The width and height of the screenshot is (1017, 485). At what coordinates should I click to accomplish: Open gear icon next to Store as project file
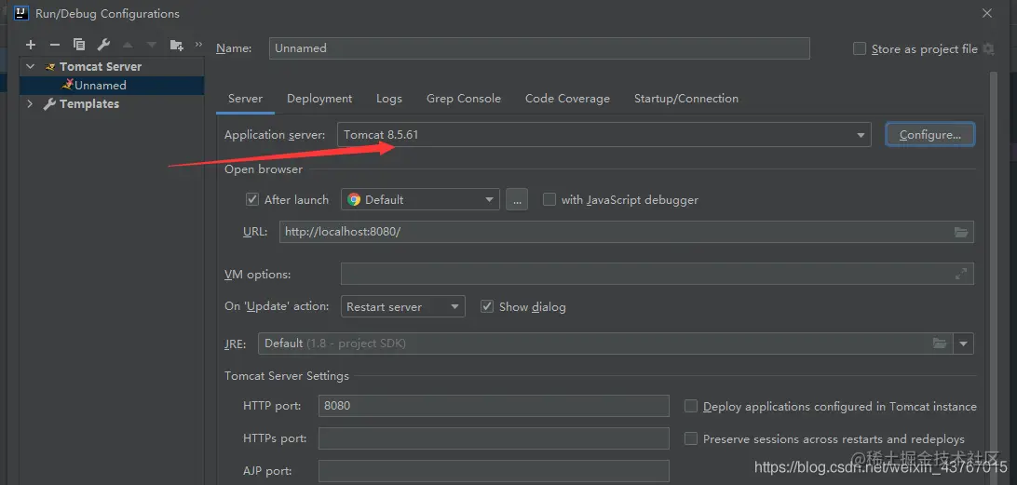pyautogui.click(x=988, y=48)
